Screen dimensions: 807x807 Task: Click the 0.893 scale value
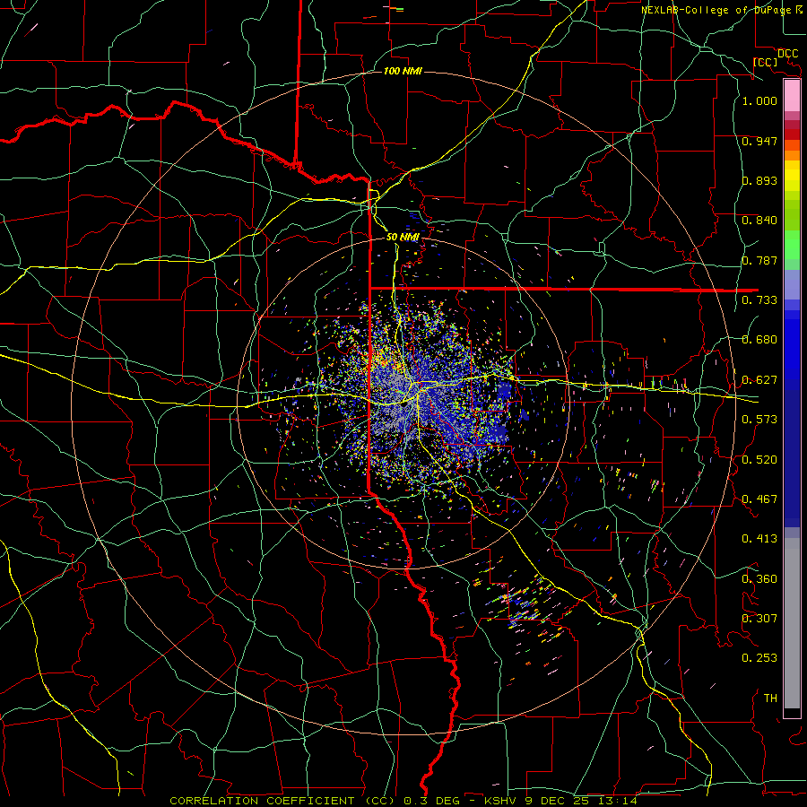[759, 180]
